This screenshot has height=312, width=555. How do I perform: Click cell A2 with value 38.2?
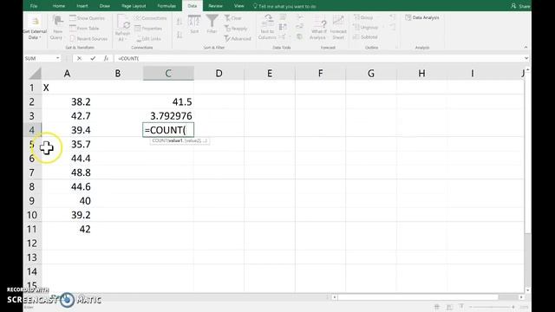(x=67, y=102)
